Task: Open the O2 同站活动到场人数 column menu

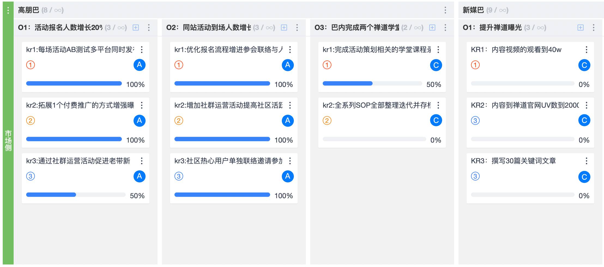Action: point(297,28)
